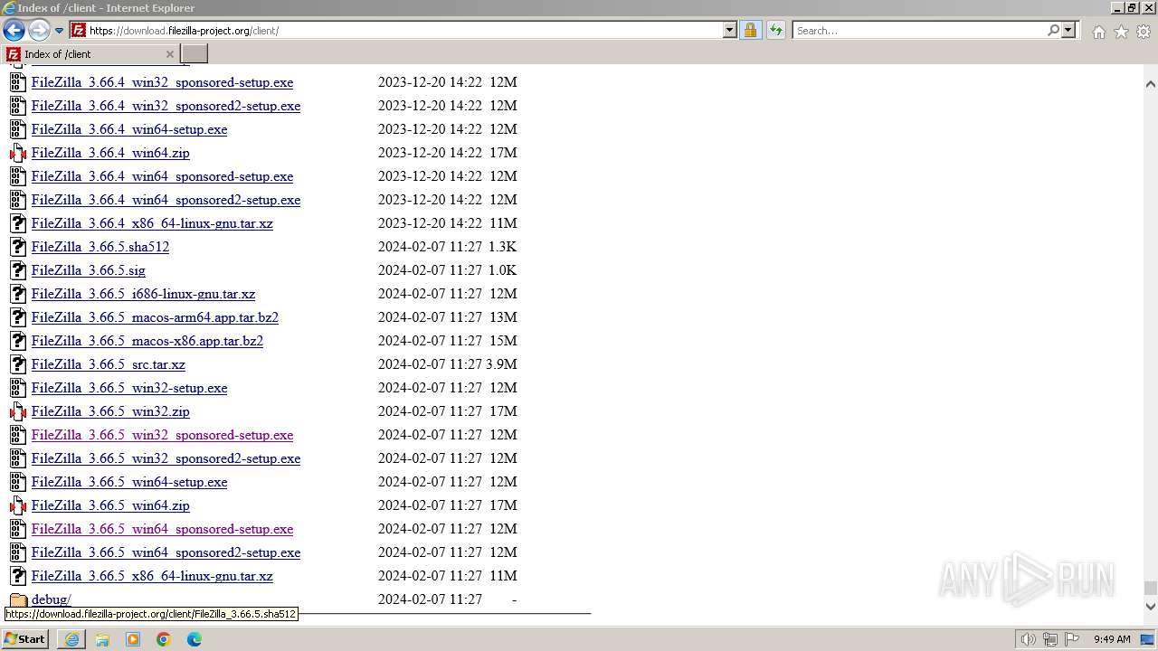Image resolution: width=1158 pixels, height=651 pixels.
Task: Open a new blank tab
Action: (195, 54)
